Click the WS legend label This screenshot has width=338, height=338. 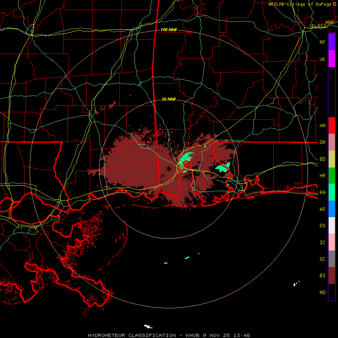[322, 209]
